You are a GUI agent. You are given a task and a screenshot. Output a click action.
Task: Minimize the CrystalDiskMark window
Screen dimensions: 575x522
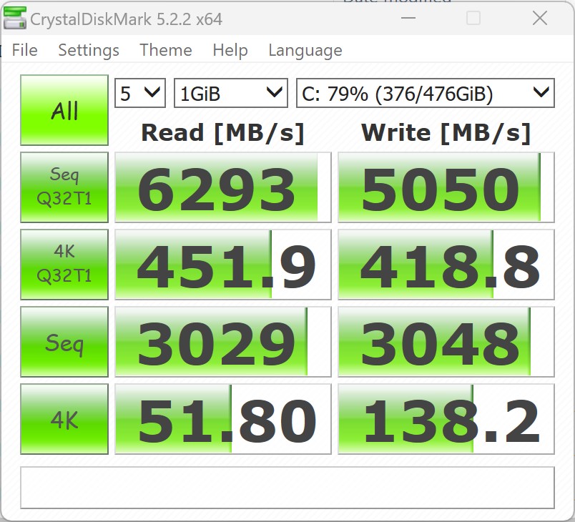(x=408, y=18)
